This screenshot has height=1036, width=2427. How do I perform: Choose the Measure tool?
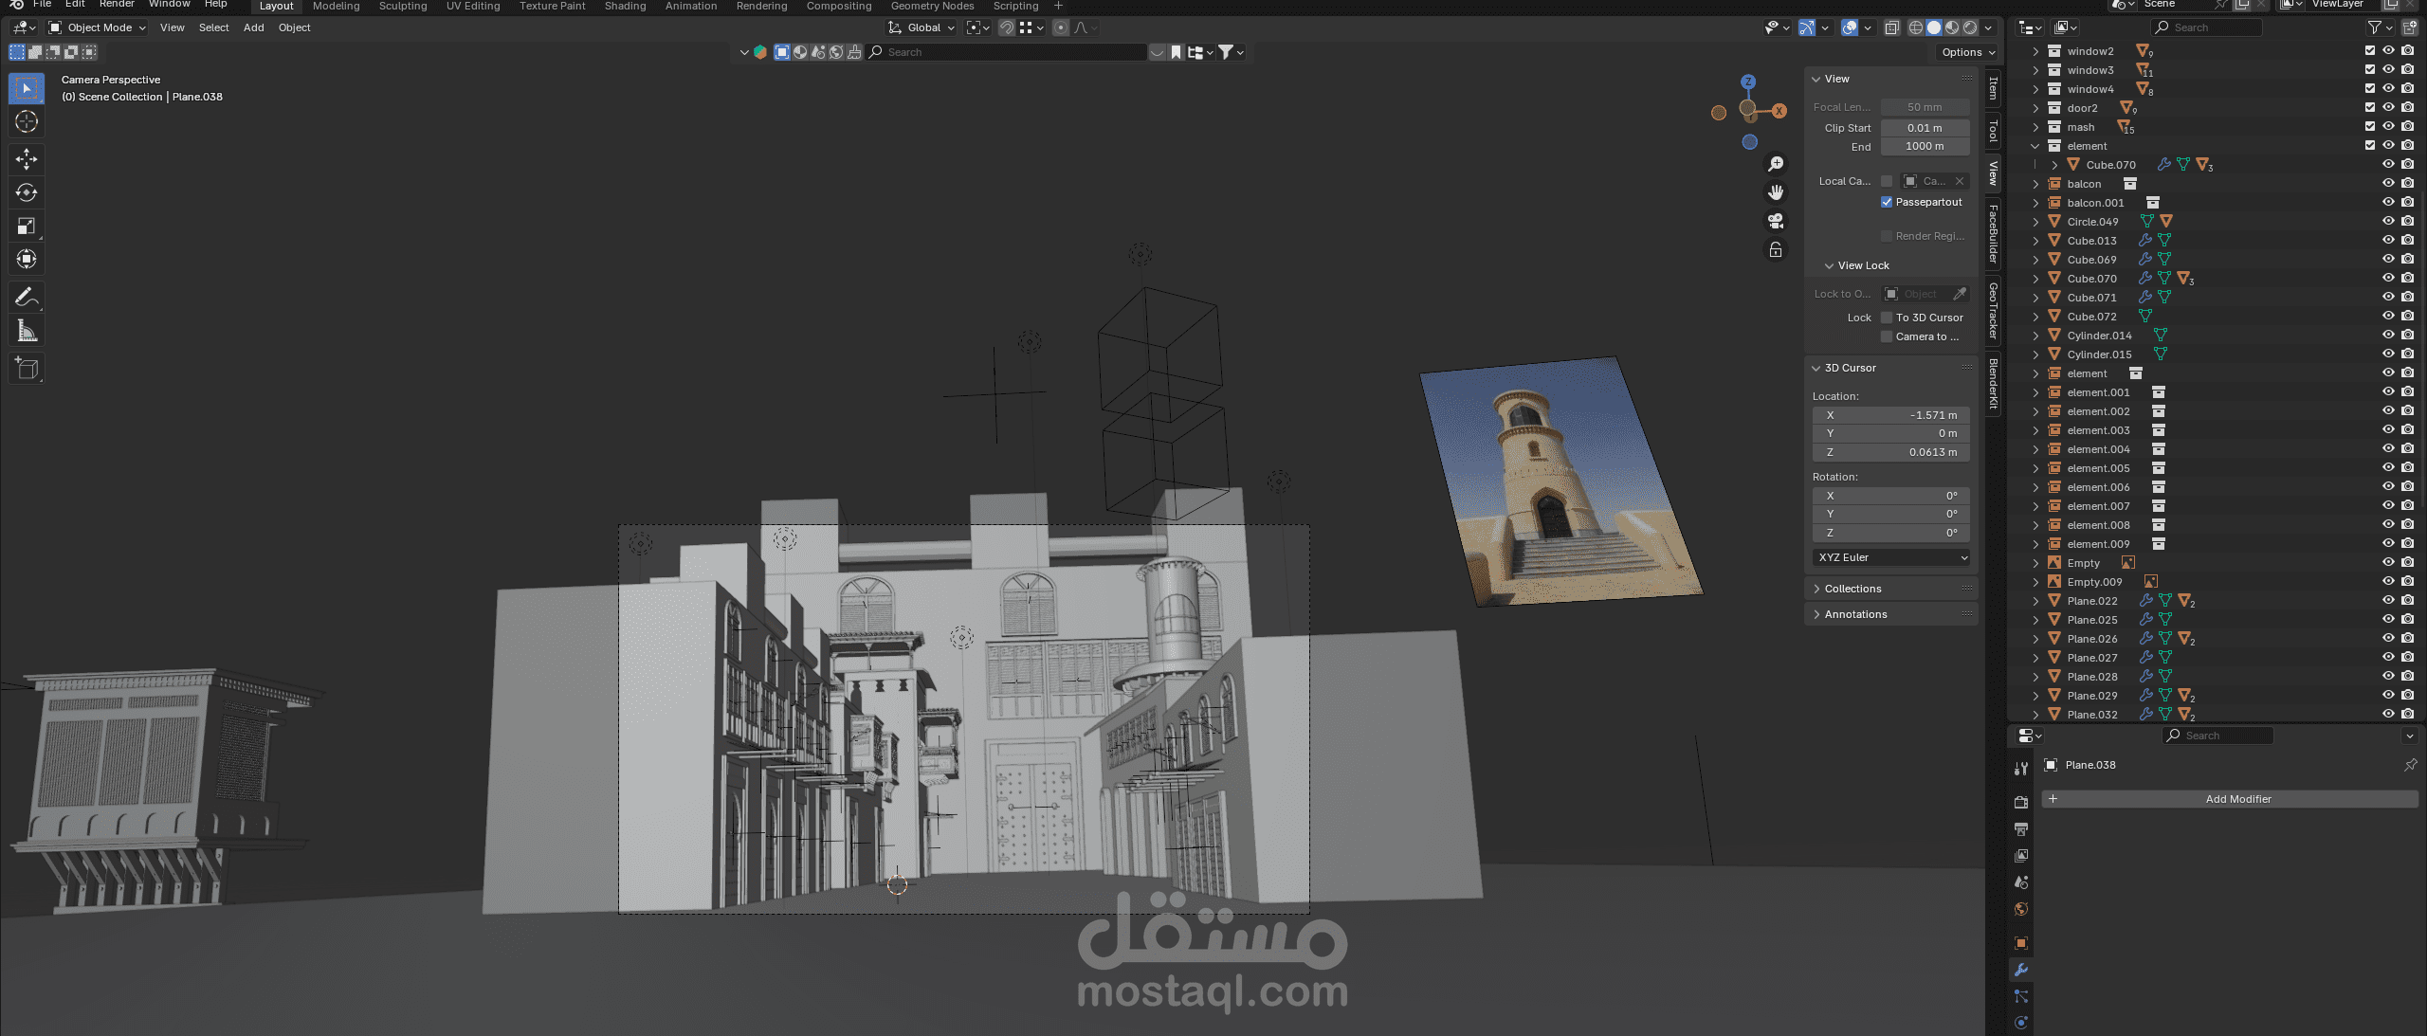click(x=27, y=331)
